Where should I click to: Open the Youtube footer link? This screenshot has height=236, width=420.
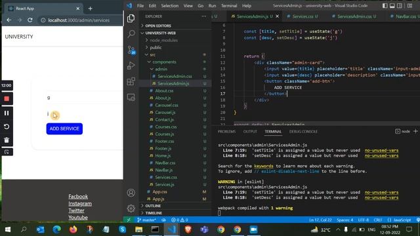[78, 217]
